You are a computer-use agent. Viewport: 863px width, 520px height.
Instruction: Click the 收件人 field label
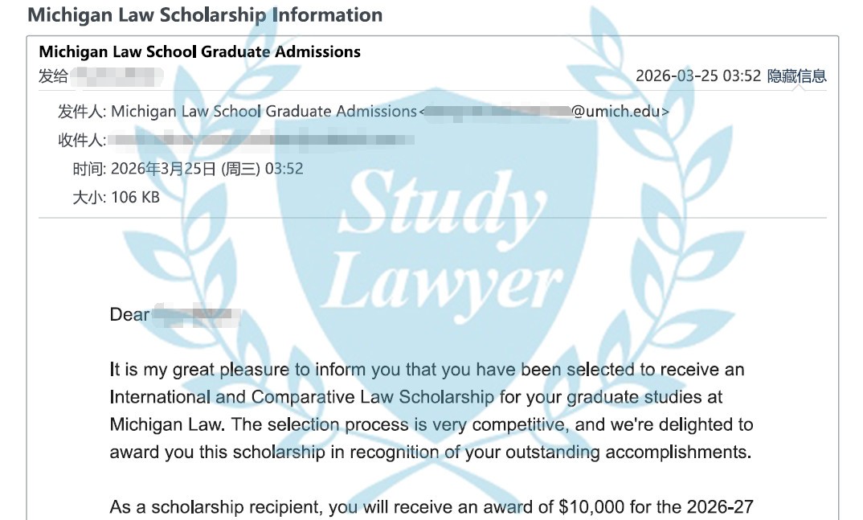(x=82, y=141)
